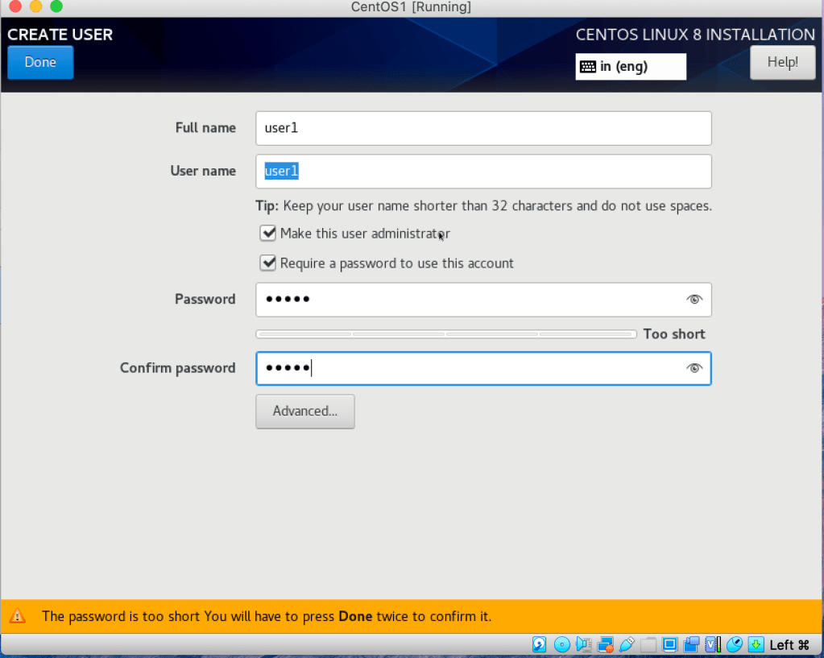
Task: Open the audio status icon in statusbar
Action: point(583,644)
